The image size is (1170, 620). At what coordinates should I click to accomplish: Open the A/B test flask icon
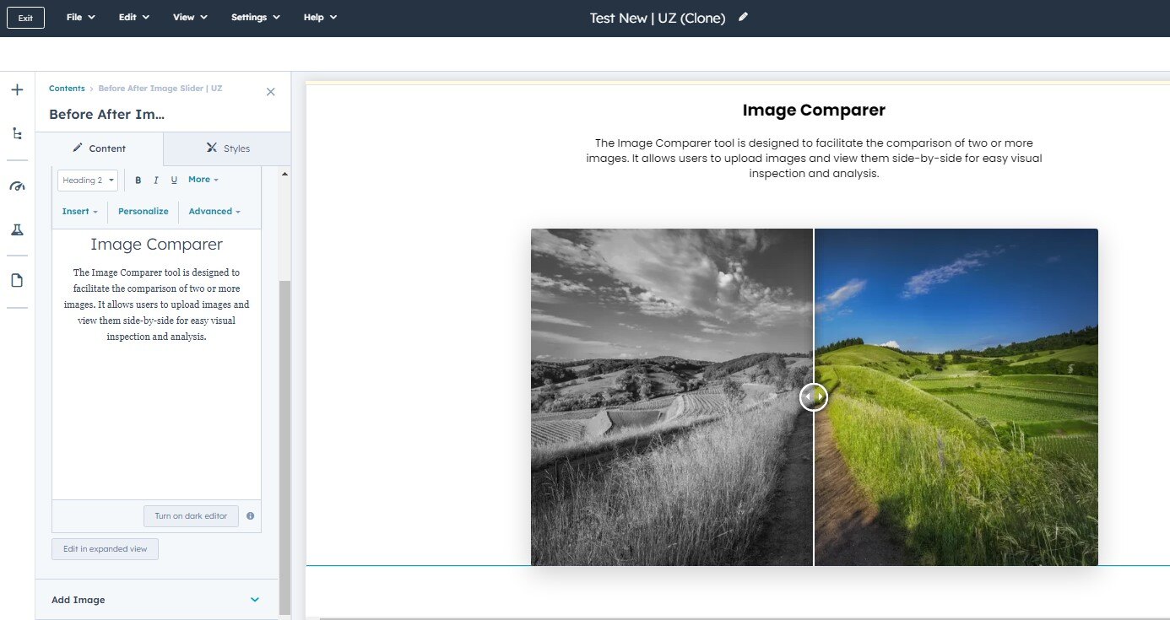click(17, 230)
